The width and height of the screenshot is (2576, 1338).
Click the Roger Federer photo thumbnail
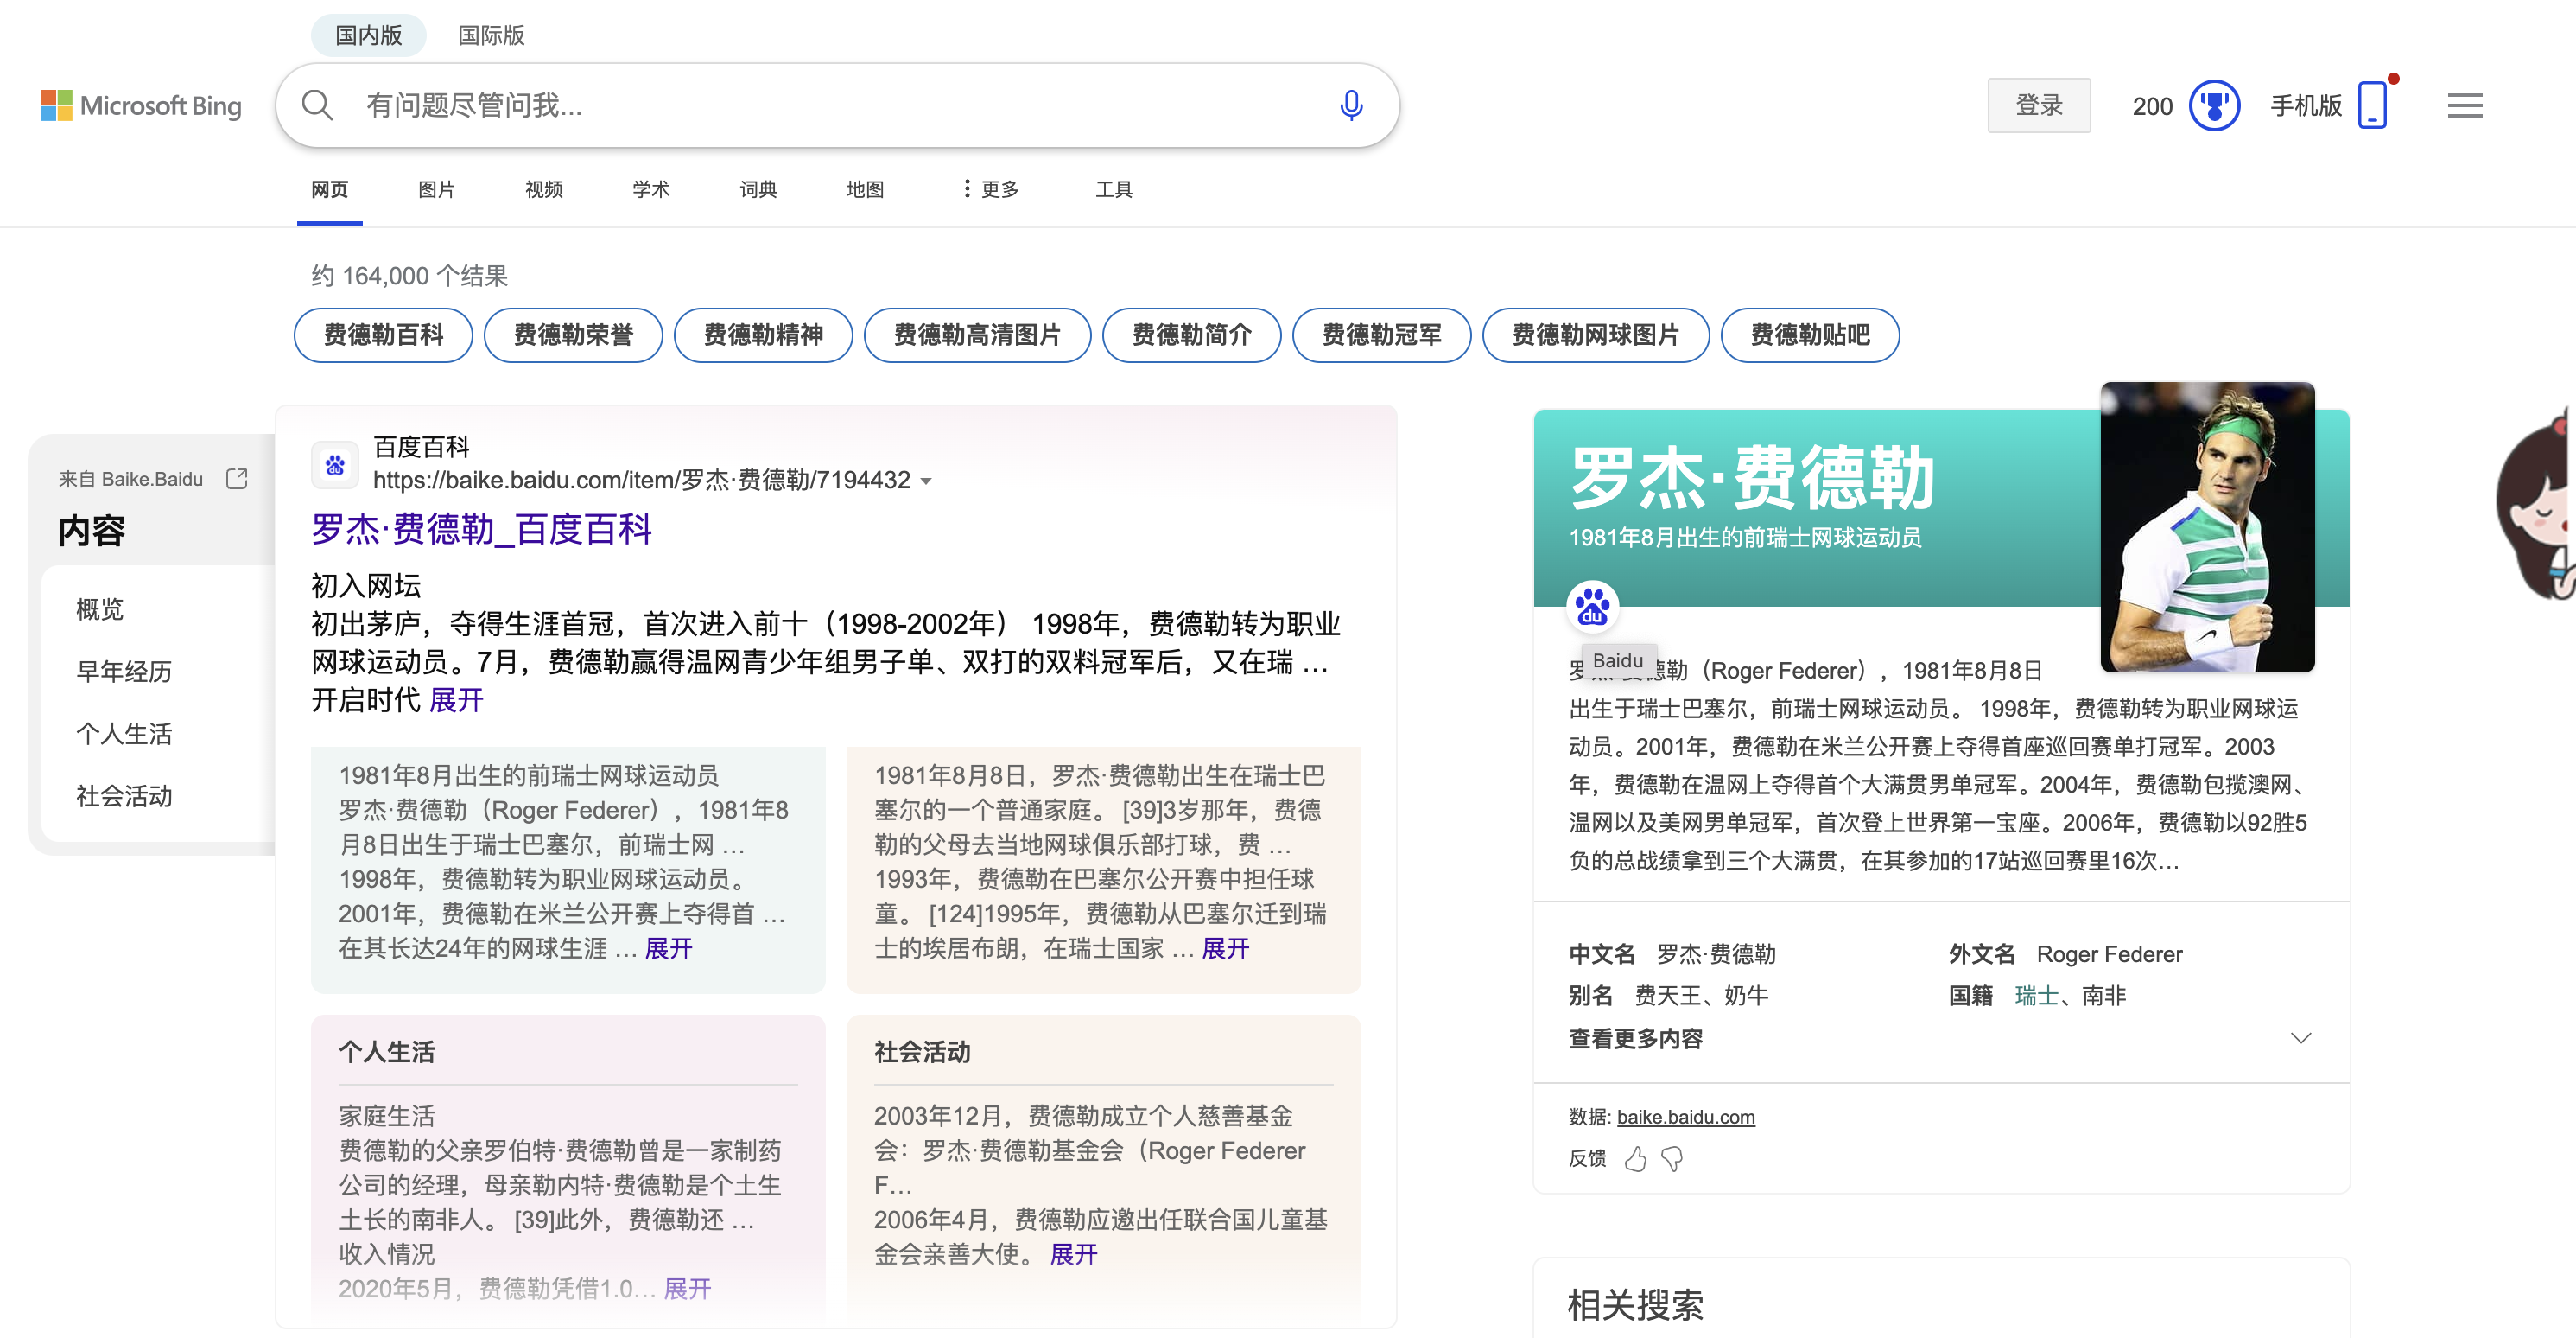2207,526
